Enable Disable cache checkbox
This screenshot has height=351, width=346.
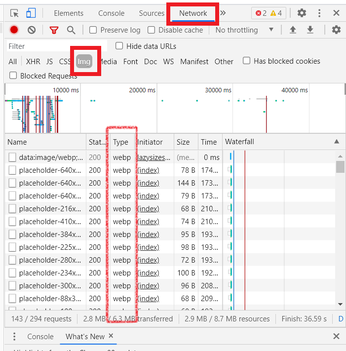tap(152, 30)
